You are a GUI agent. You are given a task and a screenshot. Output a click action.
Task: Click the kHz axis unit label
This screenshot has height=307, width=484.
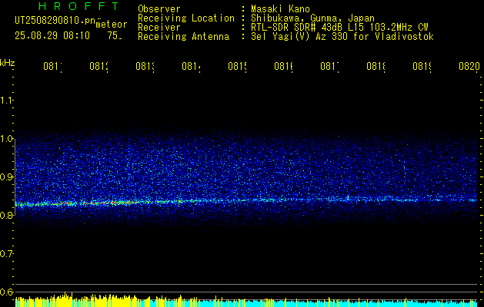(8, 63)
